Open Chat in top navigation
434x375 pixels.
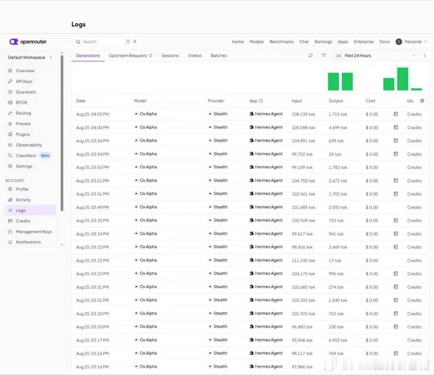[304, 42]
